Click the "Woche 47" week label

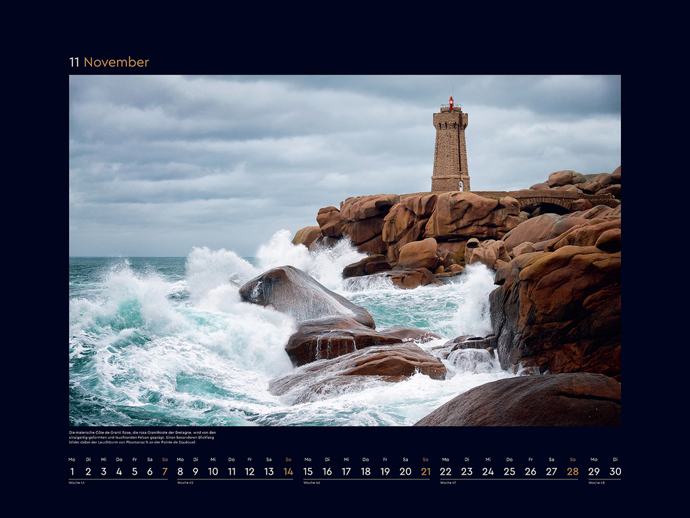(x=446, y=483)
